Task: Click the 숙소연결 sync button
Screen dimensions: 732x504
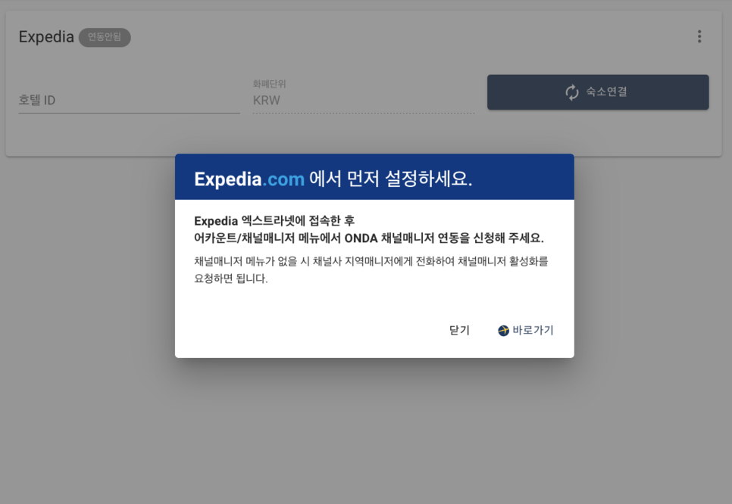Action: tap(598, 92)
